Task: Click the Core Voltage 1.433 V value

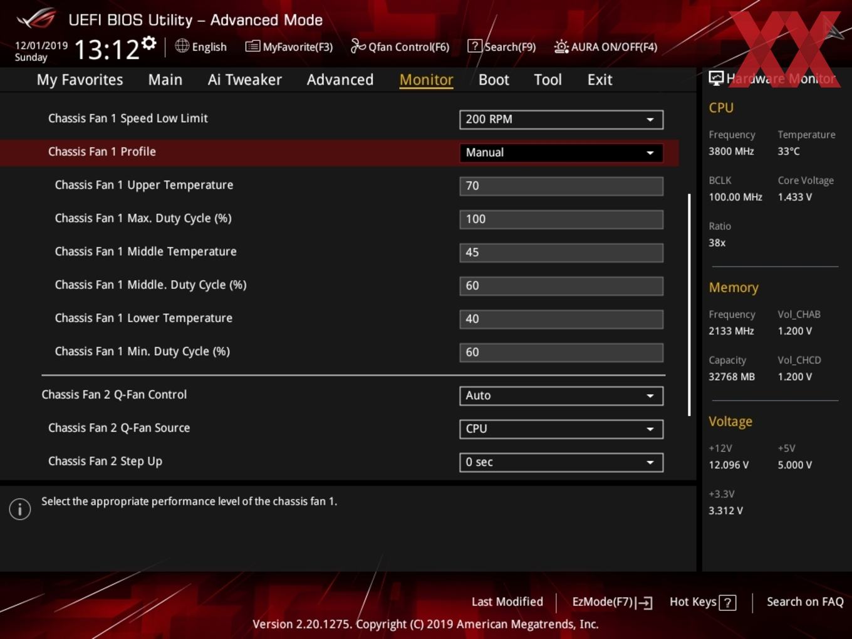Action: pos(794,197)
